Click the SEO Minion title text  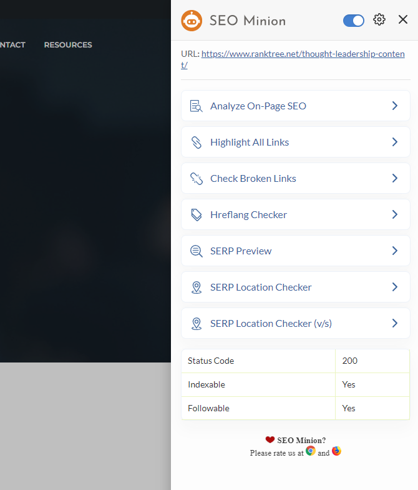coord(248,21)
